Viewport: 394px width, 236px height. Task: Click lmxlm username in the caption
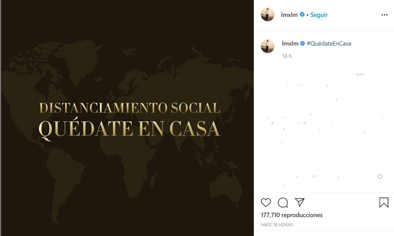pos(290,44)
